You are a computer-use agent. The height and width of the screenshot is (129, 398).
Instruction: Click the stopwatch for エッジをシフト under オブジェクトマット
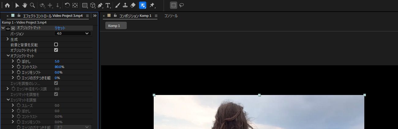point(18,72)
